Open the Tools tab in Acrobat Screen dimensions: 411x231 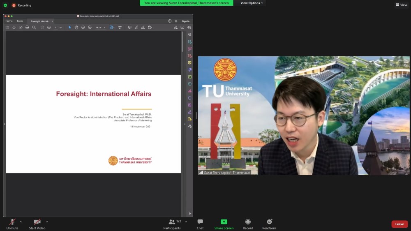point(20,21)
